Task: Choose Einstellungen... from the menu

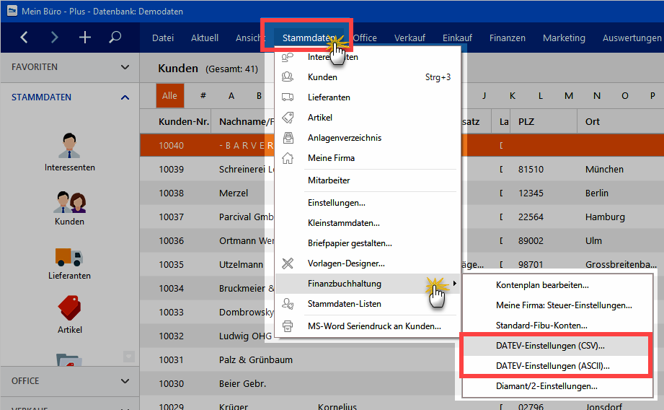Action: pos(368,203)
